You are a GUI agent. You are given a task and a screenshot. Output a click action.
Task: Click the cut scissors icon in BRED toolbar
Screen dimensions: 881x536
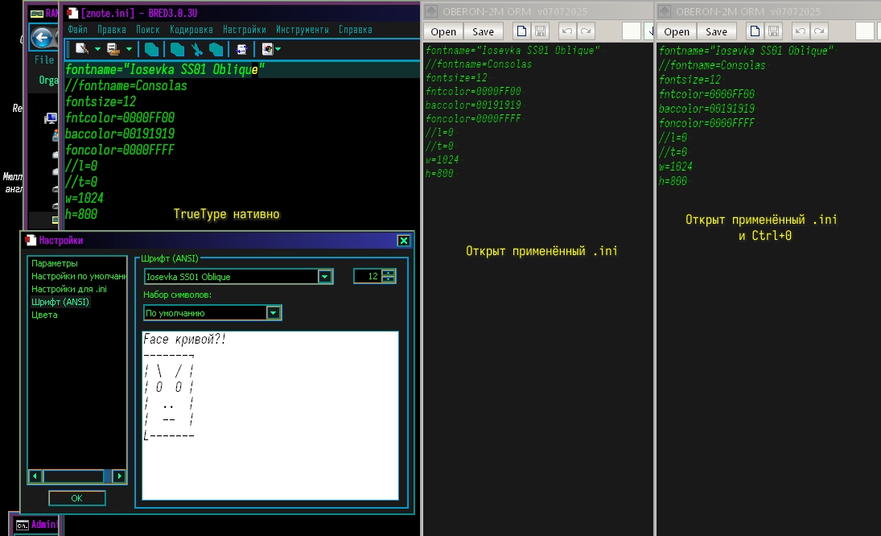pos(196,49)
